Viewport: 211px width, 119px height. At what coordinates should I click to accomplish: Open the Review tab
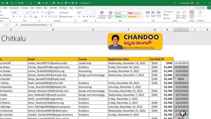click(39, 8)
